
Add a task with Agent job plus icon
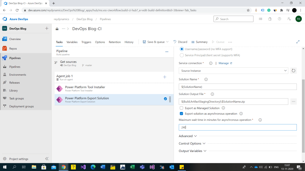pos(165,77)
